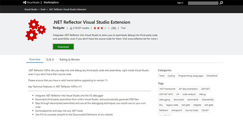Viewport: 243px width, 128px height.
Task: Click the VB.NET tag
Action: coord(205,110)
